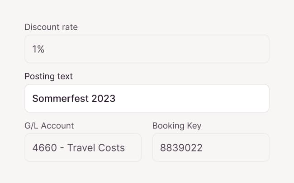Viewport: 294px width, 183px height.
Task: Select the Booking Key field
Action: (210, 147)
